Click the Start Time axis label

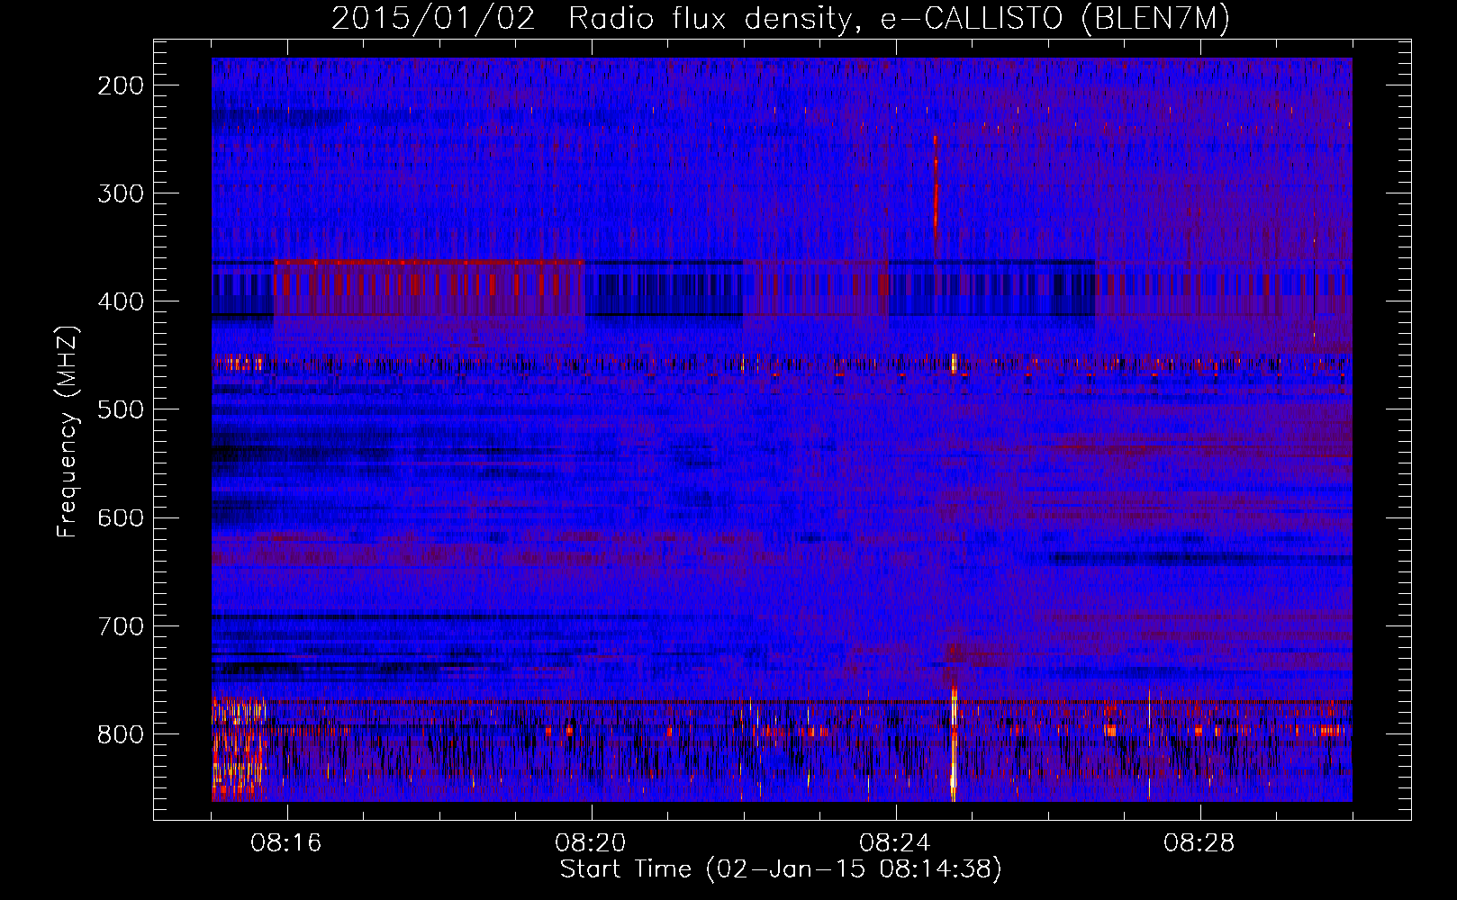pos(781,869)
